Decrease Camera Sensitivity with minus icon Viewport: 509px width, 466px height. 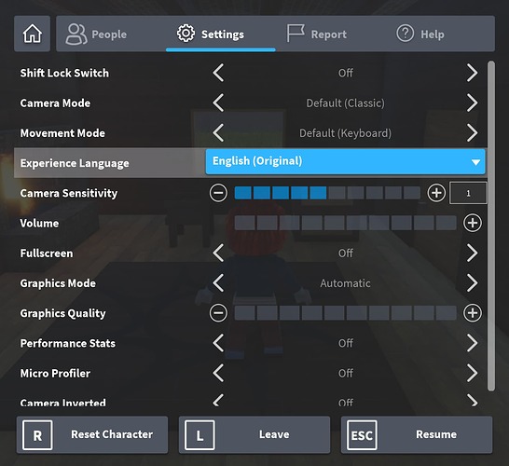click(218, 193)
